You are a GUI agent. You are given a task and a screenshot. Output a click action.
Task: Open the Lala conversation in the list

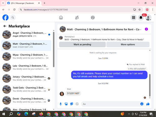coord(26,67)
